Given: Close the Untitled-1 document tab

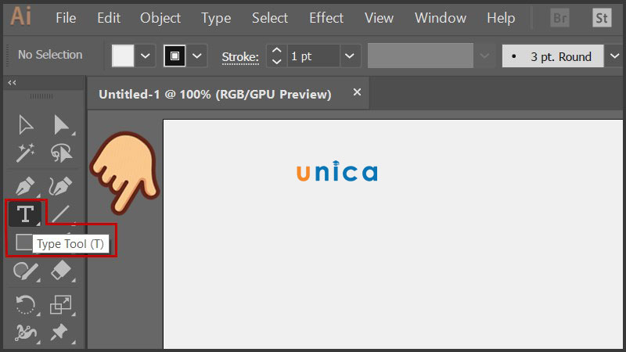Looking at the screenshot, I should pos(357,92).
